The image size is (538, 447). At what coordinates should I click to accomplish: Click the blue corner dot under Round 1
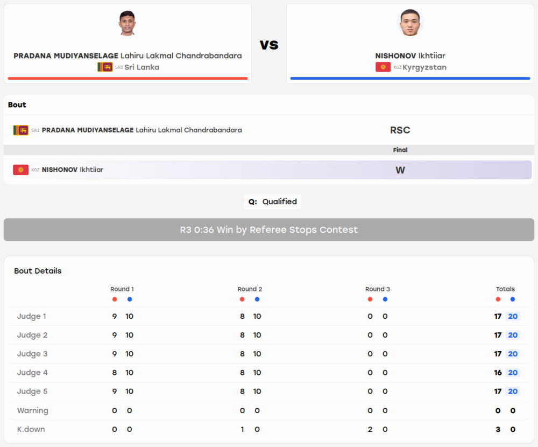tap(130, 299)
